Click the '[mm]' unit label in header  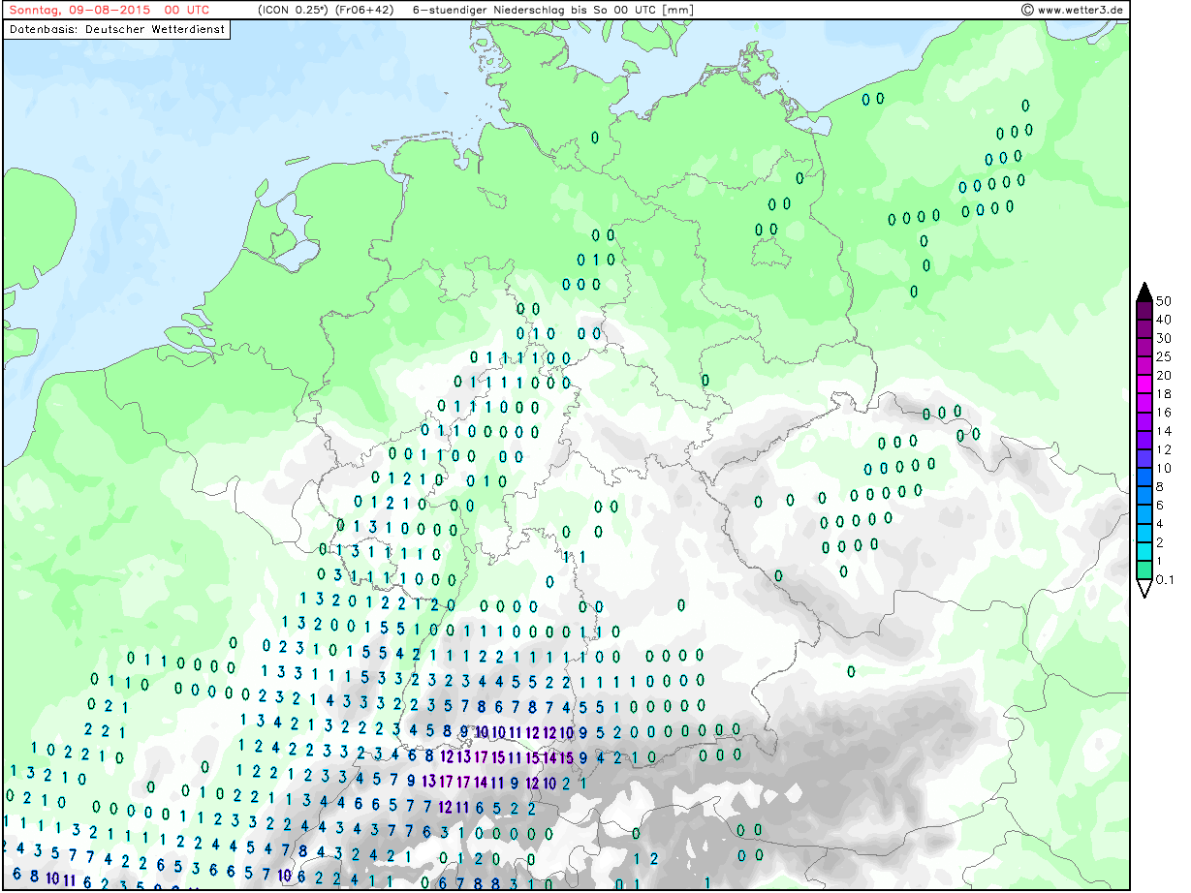click(676, 11)
